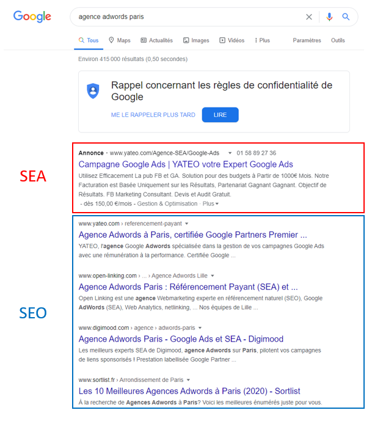Open Campagne Google Ads YATEO ad link
The width and height of the screenshot is (372, 421).
click(x=186, y=164)
